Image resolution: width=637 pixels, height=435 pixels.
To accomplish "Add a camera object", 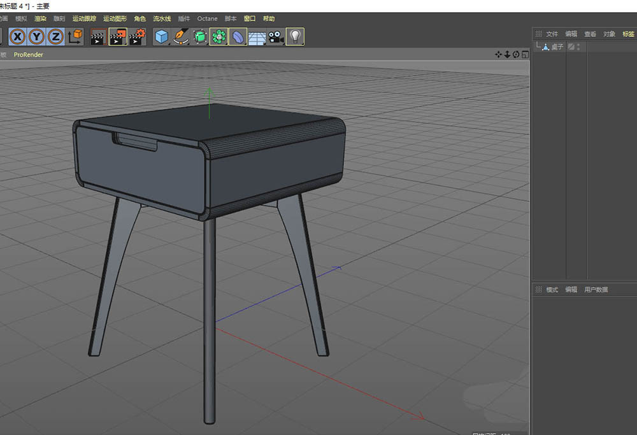I will coord(276,36).
